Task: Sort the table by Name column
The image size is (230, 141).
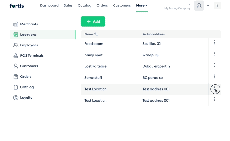Action: tap(91, 34)
